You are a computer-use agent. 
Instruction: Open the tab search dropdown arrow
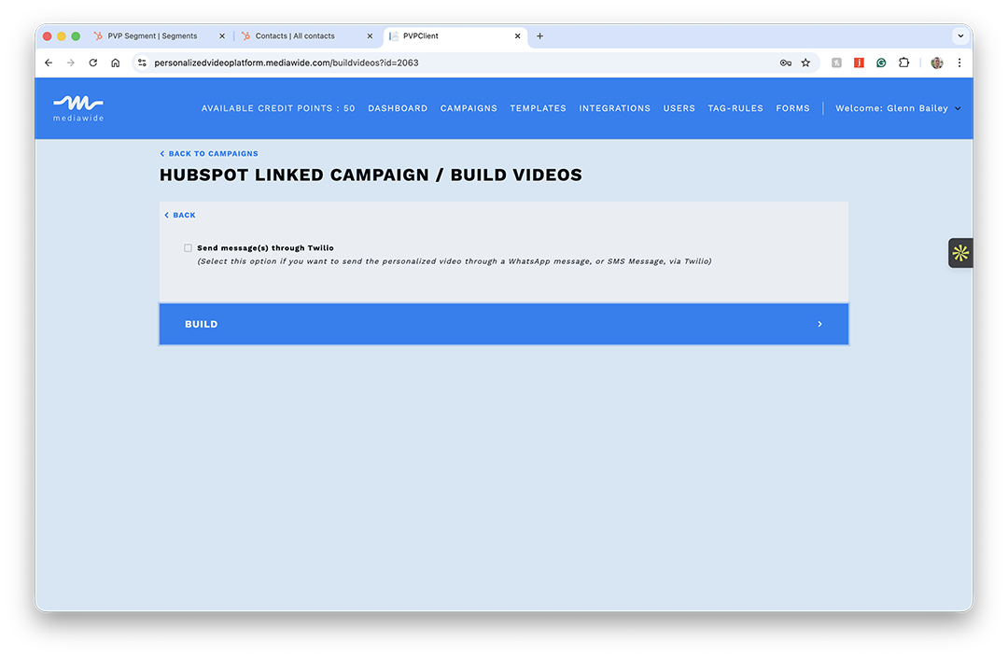pyautogui.click(x=959, y=36)
